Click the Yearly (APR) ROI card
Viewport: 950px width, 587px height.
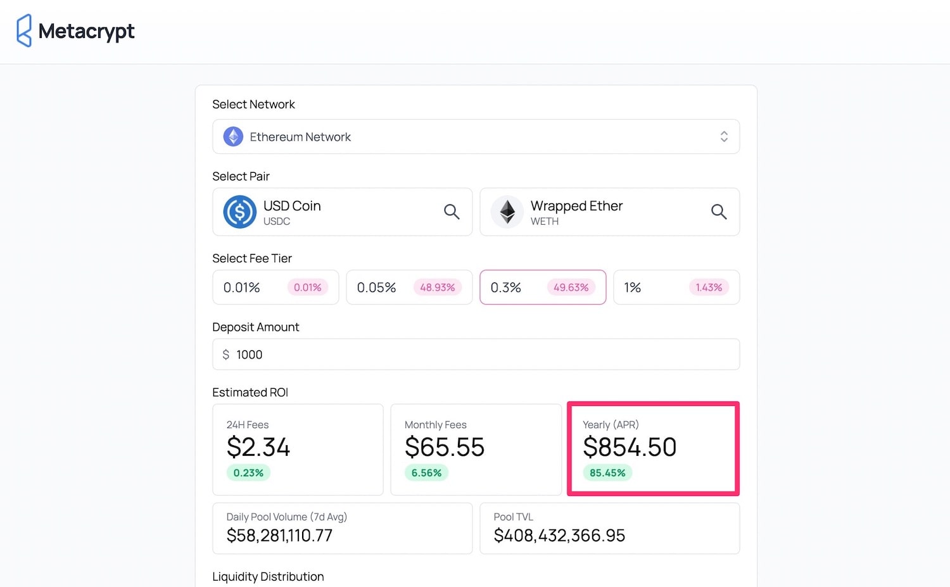pos(653,449)
